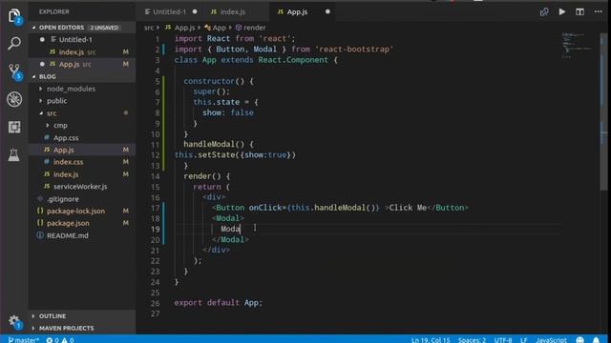Open notifications bell in status bar
Screen dimensions: 611x343
(596, 340)
